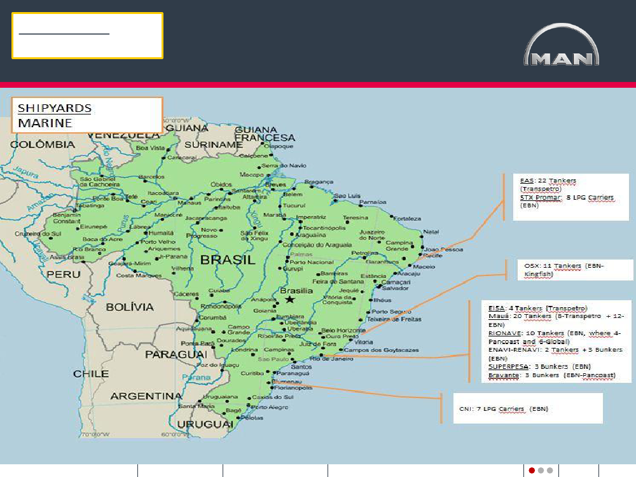Viewport: 636px width, 477px height.
Task: Click the "ENAVI-RENAVI: 2 Tankers" line
Action: coord(555,354)
